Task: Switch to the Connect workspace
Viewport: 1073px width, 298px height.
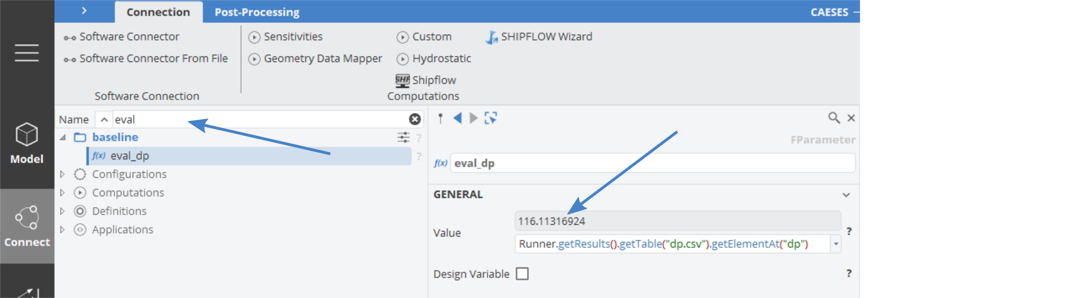Action: coord(27,226)
